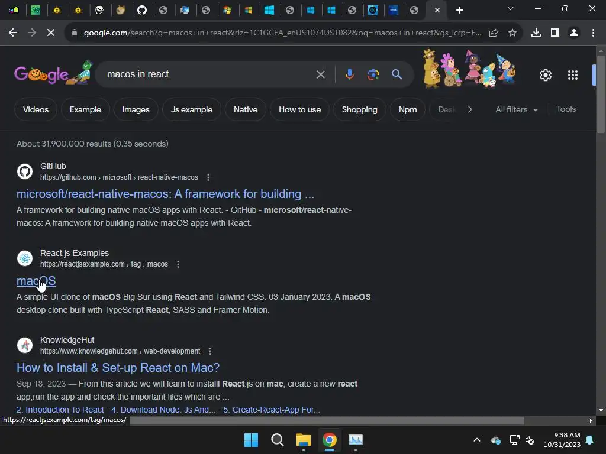Image resolution: width=606 pixels, height=454 pixels.
Task: Click the address bar URL
Action: click(x=282, y=33)
